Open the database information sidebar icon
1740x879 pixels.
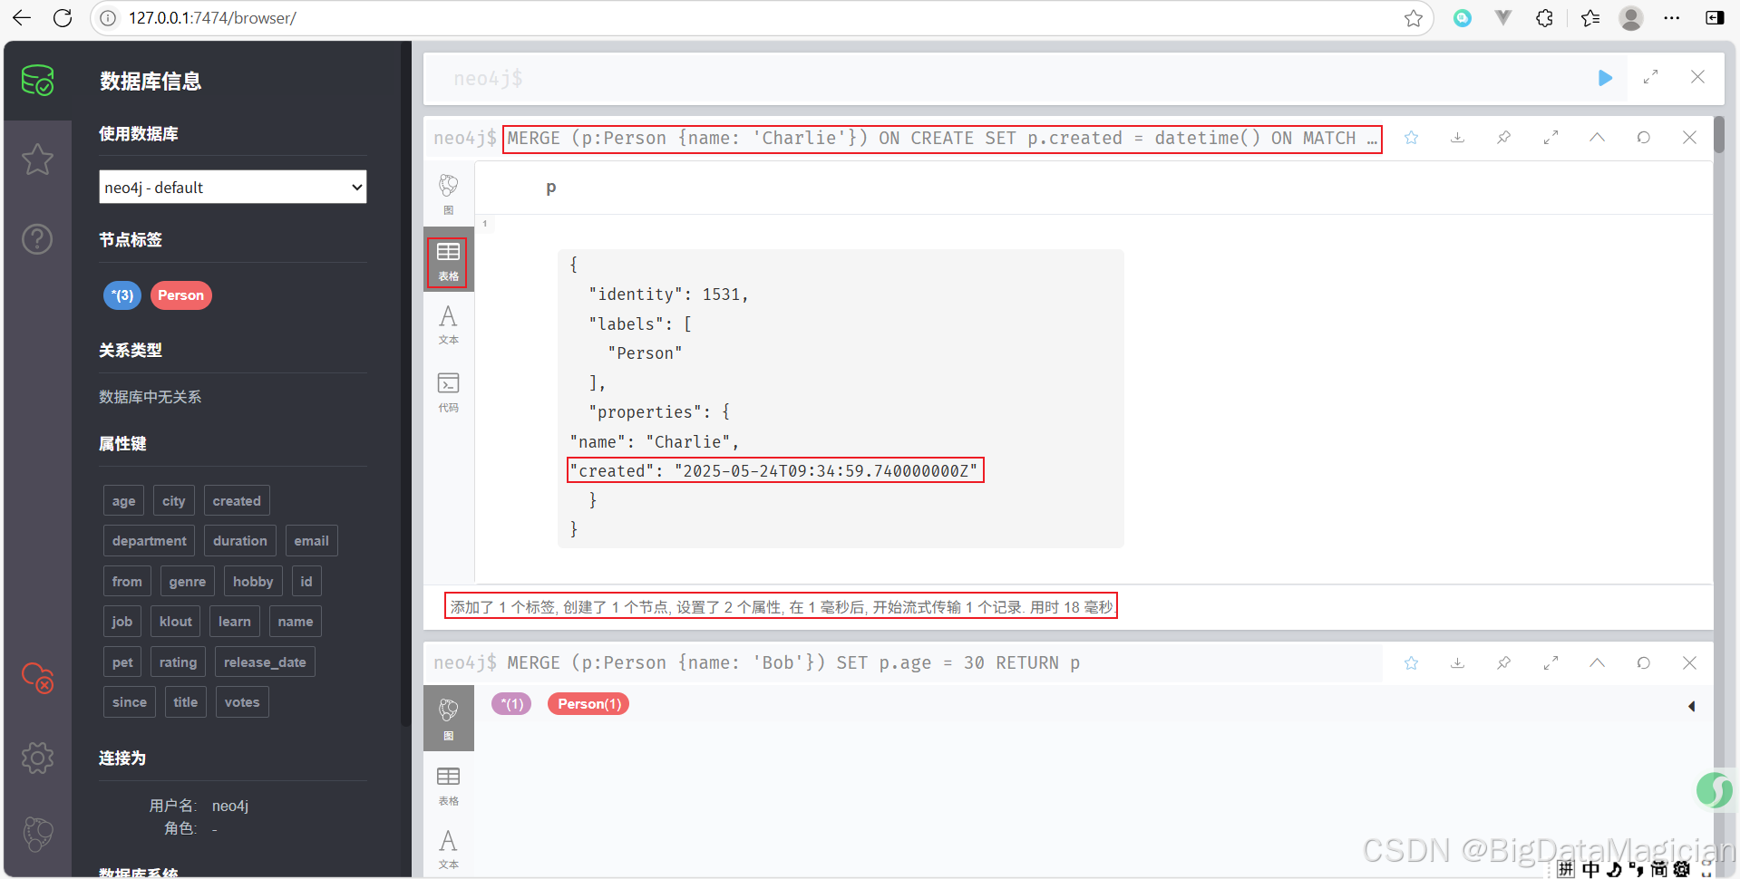coord(37,81)
